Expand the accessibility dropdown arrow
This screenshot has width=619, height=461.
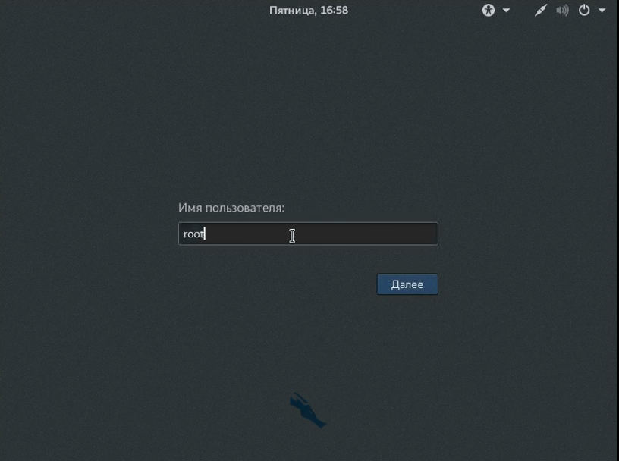click(x=506, y=11)
